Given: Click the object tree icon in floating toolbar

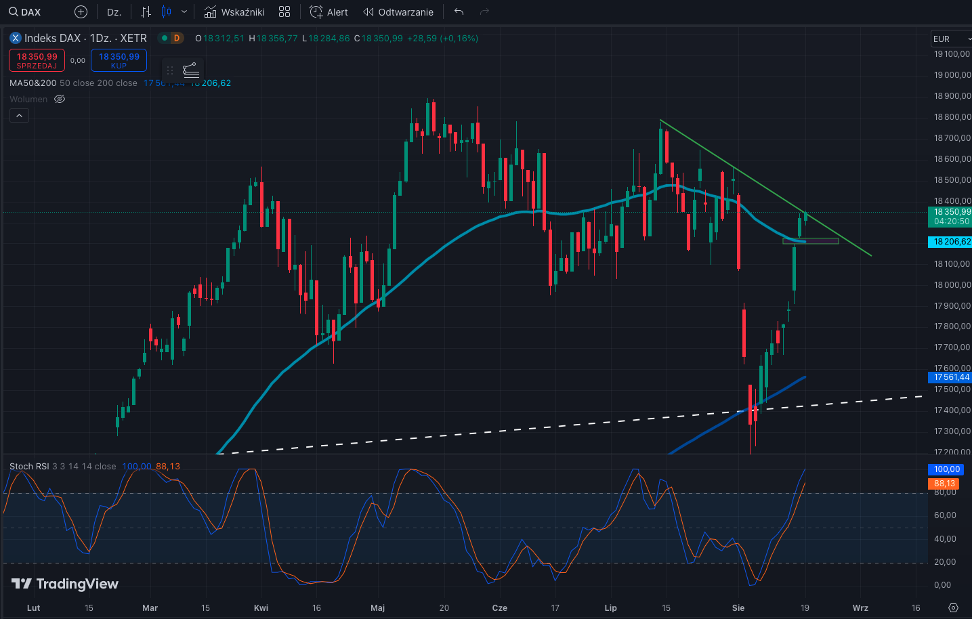Looking at the screenshot, I should pyautogui.click(x=191, y=70).
